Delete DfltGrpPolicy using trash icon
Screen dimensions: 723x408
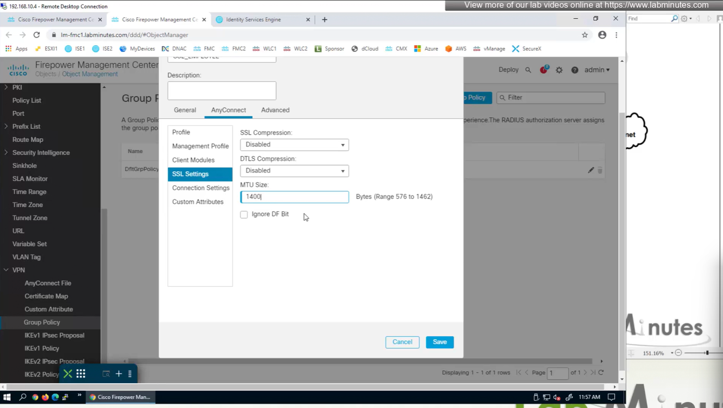(600, 170)
